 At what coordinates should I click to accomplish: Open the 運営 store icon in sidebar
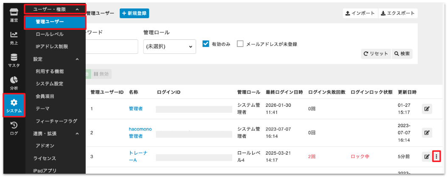coord(14,15)
